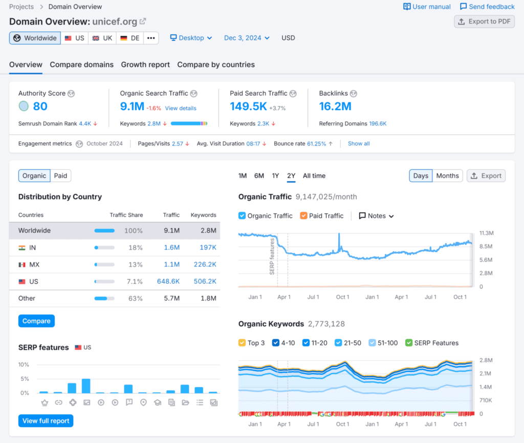
Task: Switch to the Growth report tab
Action: (145, 64)
